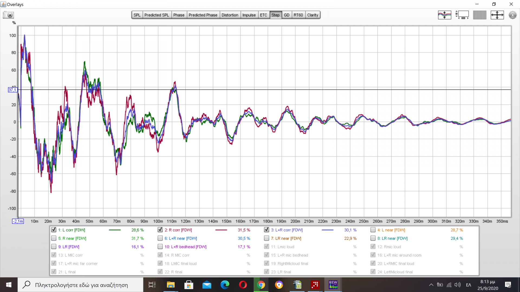Enable the 5: R near [FDW] trace
520x292 pixels.
[54, 238]
